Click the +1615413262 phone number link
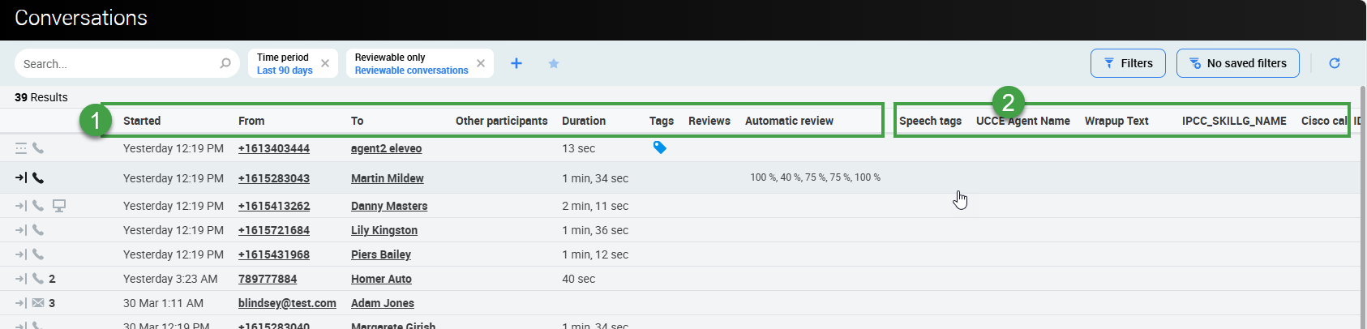1367x329 pixels. pyautogui.click(x=274, y=206)
